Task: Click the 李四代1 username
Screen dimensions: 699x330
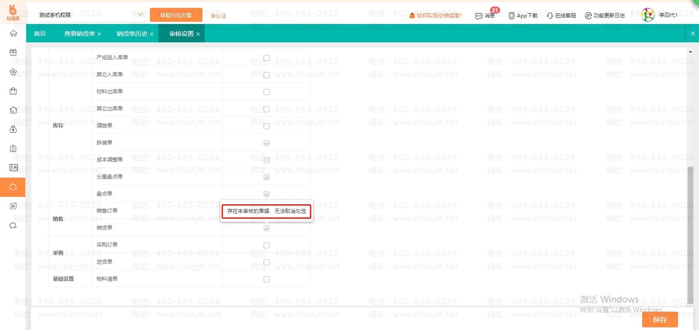Action: coord(668,15)
